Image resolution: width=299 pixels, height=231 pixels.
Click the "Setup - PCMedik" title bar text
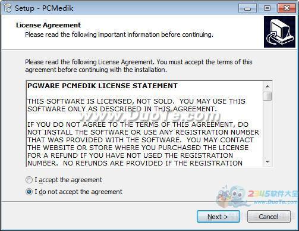coord(44,8)
